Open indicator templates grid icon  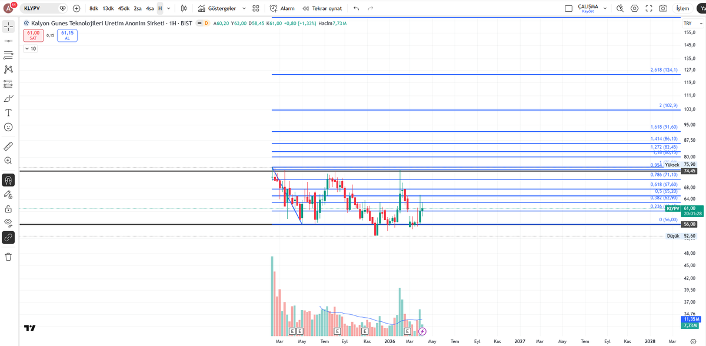256,8
